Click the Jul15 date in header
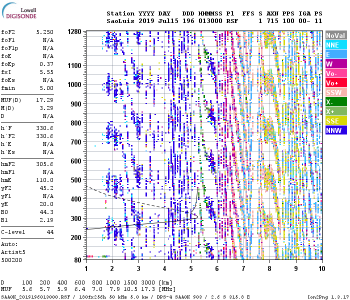The width and height of the screenshot is (350, 300). [x=168, y=21]
